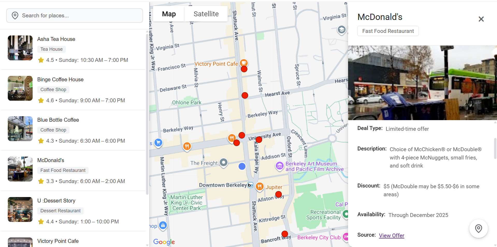Click the Recreational Sports Facility green map pin

[x=345, y=214]
